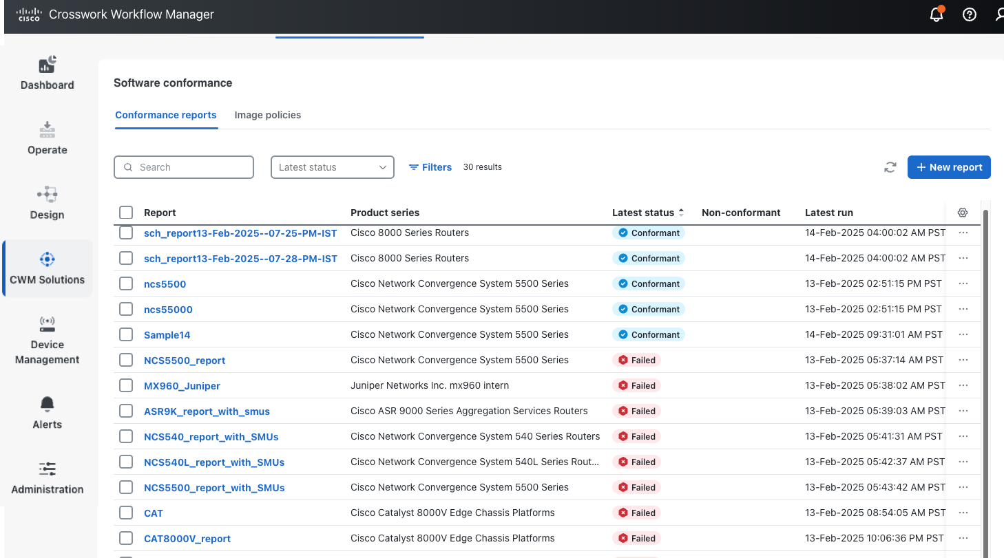Image resolution: width=1004 pixels, height=558 pixels.
Task: Open CWM Solutions in the sidebar
Action: coord(47,268)
